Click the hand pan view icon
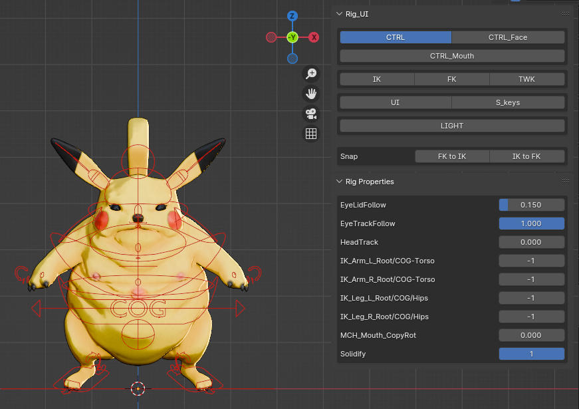Viewport: 579px width, 409px height. pos(311,94)
